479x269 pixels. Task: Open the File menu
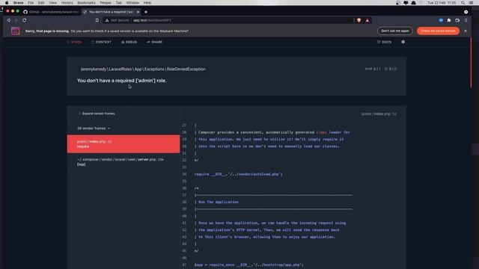point(31,3)
